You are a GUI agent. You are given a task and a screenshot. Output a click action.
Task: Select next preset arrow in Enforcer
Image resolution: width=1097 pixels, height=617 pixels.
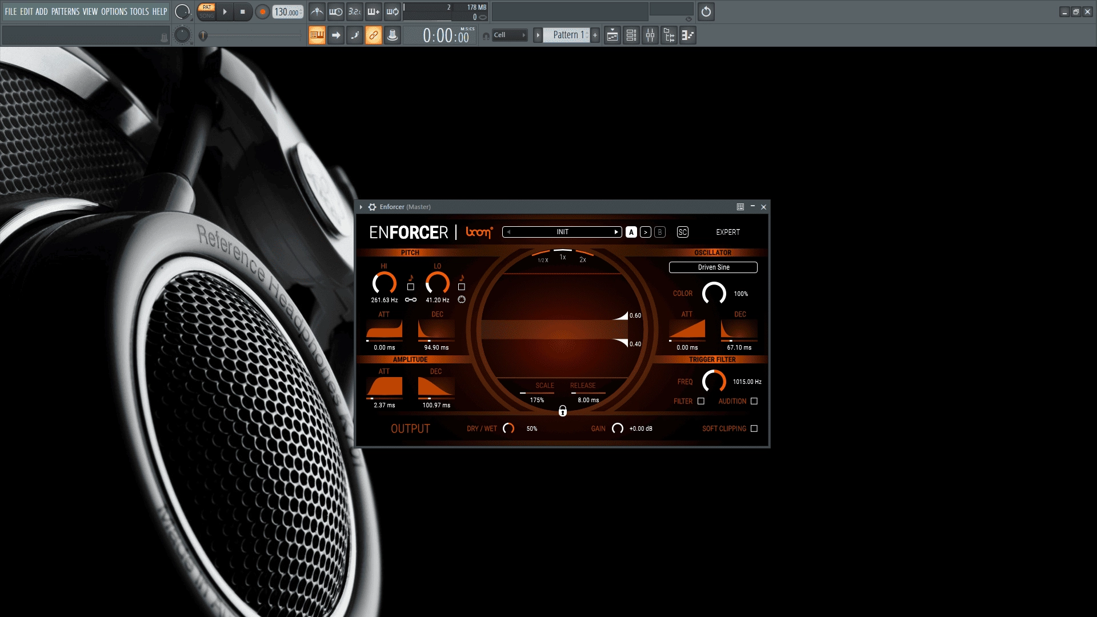click(616, 232)
